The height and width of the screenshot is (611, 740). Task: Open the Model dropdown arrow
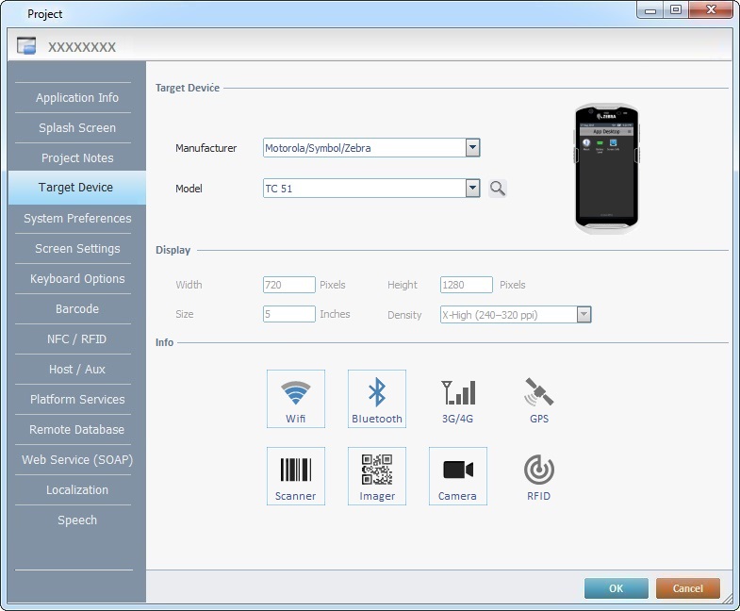coord(472,189)
